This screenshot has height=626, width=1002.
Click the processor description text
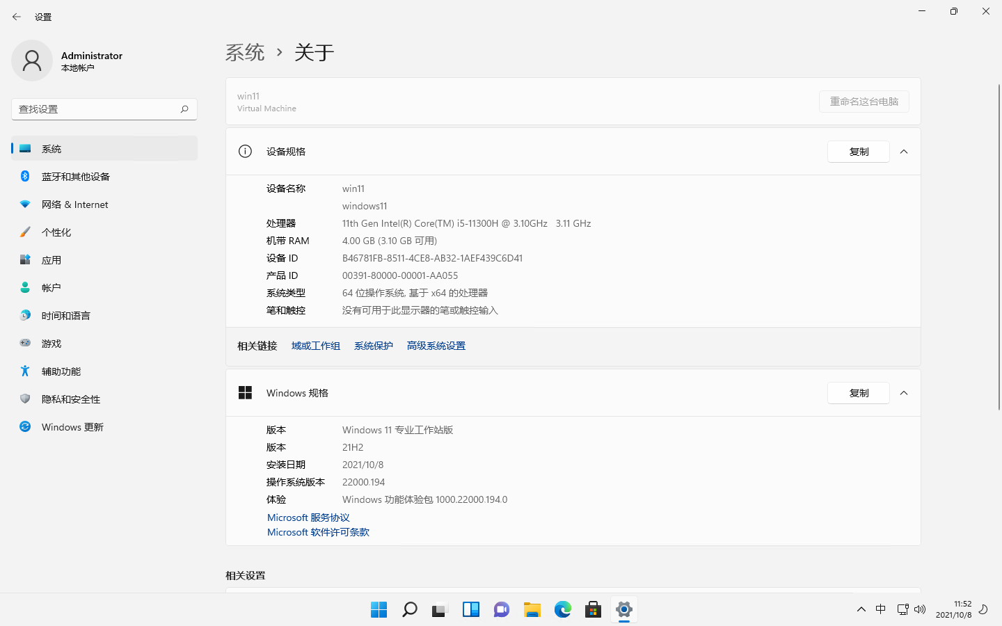click(x=466, y=223)
